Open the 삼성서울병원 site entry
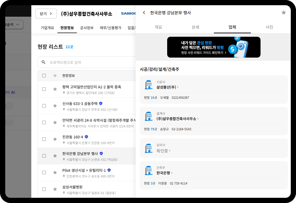The width and height of the screenshot is (296, 203). click(x=72, y=187)
